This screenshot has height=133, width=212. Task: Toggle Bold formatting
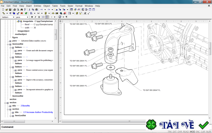coord(32,17)
